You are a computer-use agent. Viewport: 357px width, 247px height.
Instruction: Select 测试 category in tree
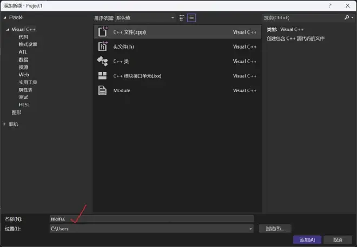coord(23,97)
